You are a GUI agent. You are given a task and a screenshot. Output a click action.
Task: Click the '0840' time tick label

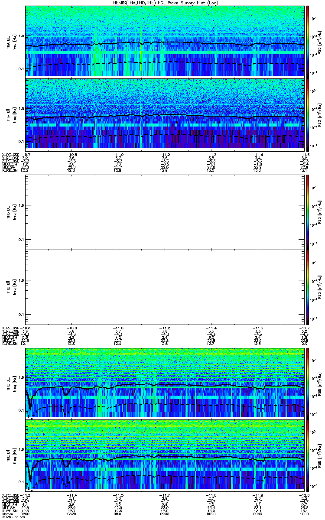tap(118, 513)
